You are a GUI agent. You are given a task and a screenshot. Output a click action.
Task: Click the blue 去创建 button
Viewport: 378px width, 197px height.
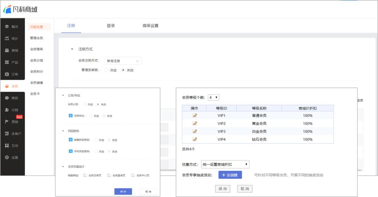(x=230, y=175)
